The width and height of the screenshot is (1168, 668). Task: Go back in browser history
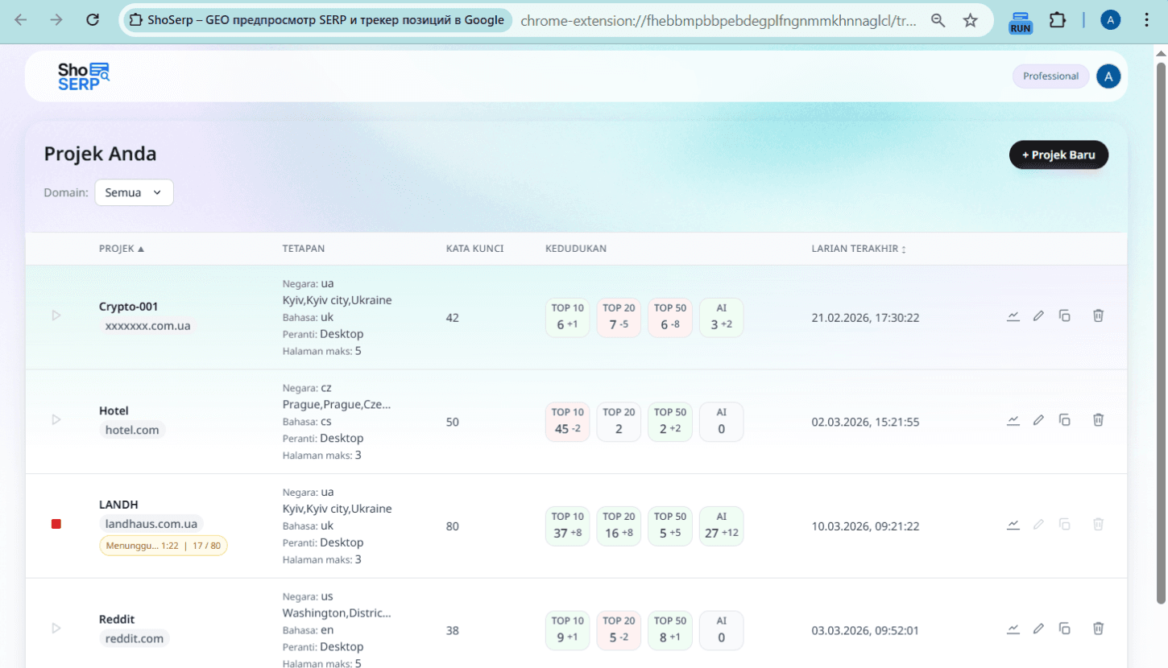(21, 20)
